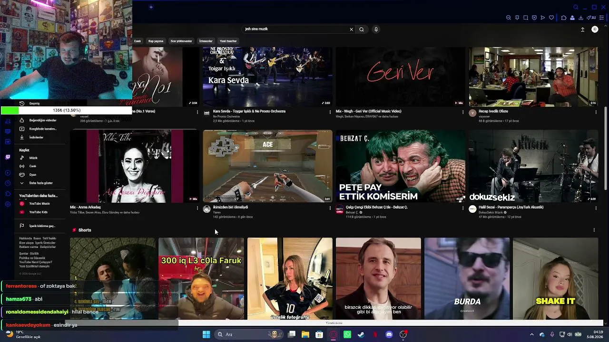The image size is (609, 342).
Task: Open the '300 iq L3 c0la Faruk' short
Action: [201, 279]
